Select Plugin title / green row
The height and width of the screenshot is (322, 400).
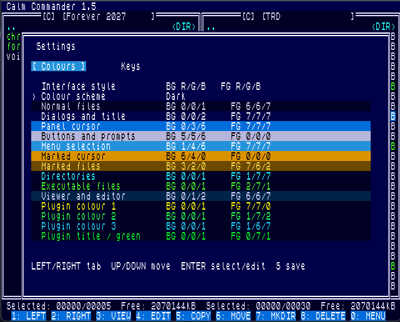pyautogui.click(x=201, y=236)
